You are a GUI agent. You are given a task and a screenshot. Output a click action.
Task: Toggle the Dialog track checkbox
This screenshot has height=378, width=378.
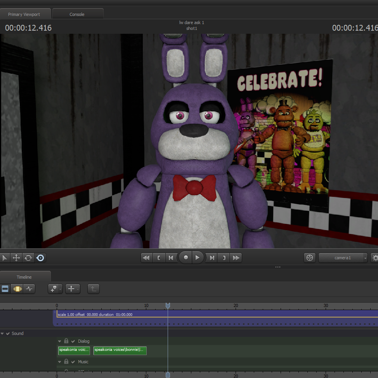tap(73, 341)
